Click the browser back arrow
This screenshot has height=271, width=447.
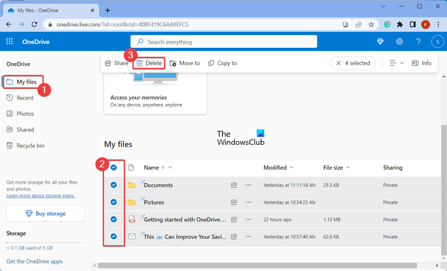(x=9, y=24)
